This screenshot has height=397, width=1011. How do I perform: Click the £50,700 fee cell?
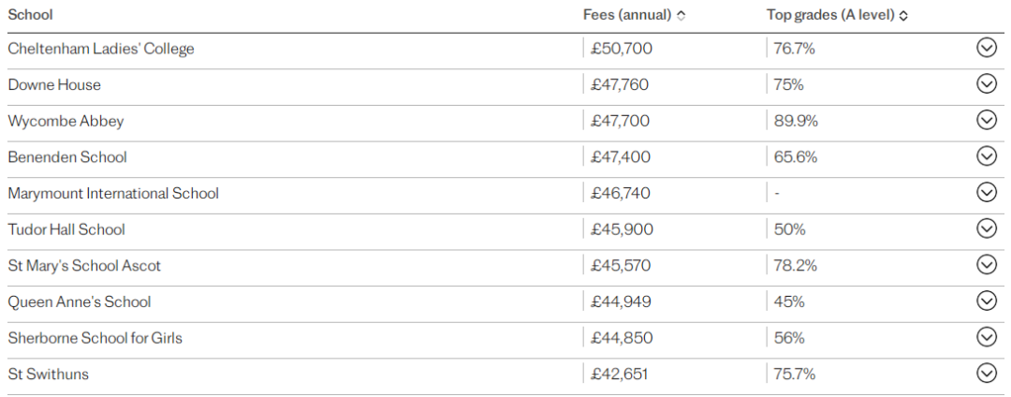pyautogui.click(x=621, y=49)
